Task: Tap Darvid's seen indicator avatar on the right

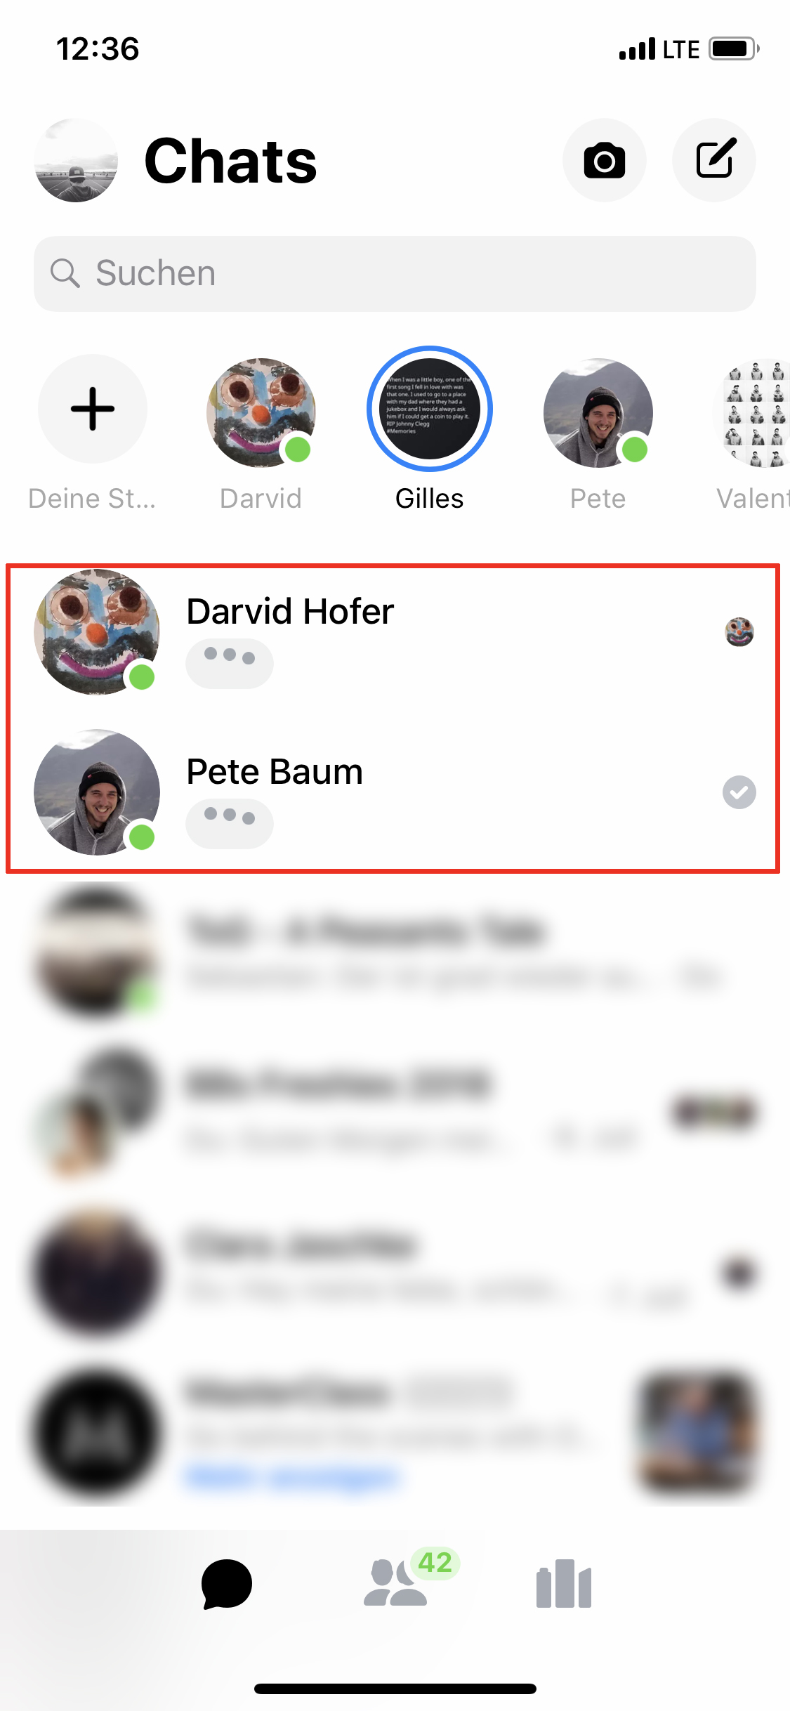Action: 739,632
